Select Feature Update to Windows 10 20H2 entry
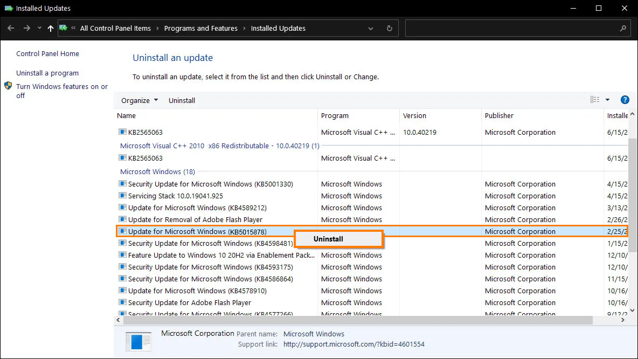This screenshot has width=638, height=359. tap(372, 255)
